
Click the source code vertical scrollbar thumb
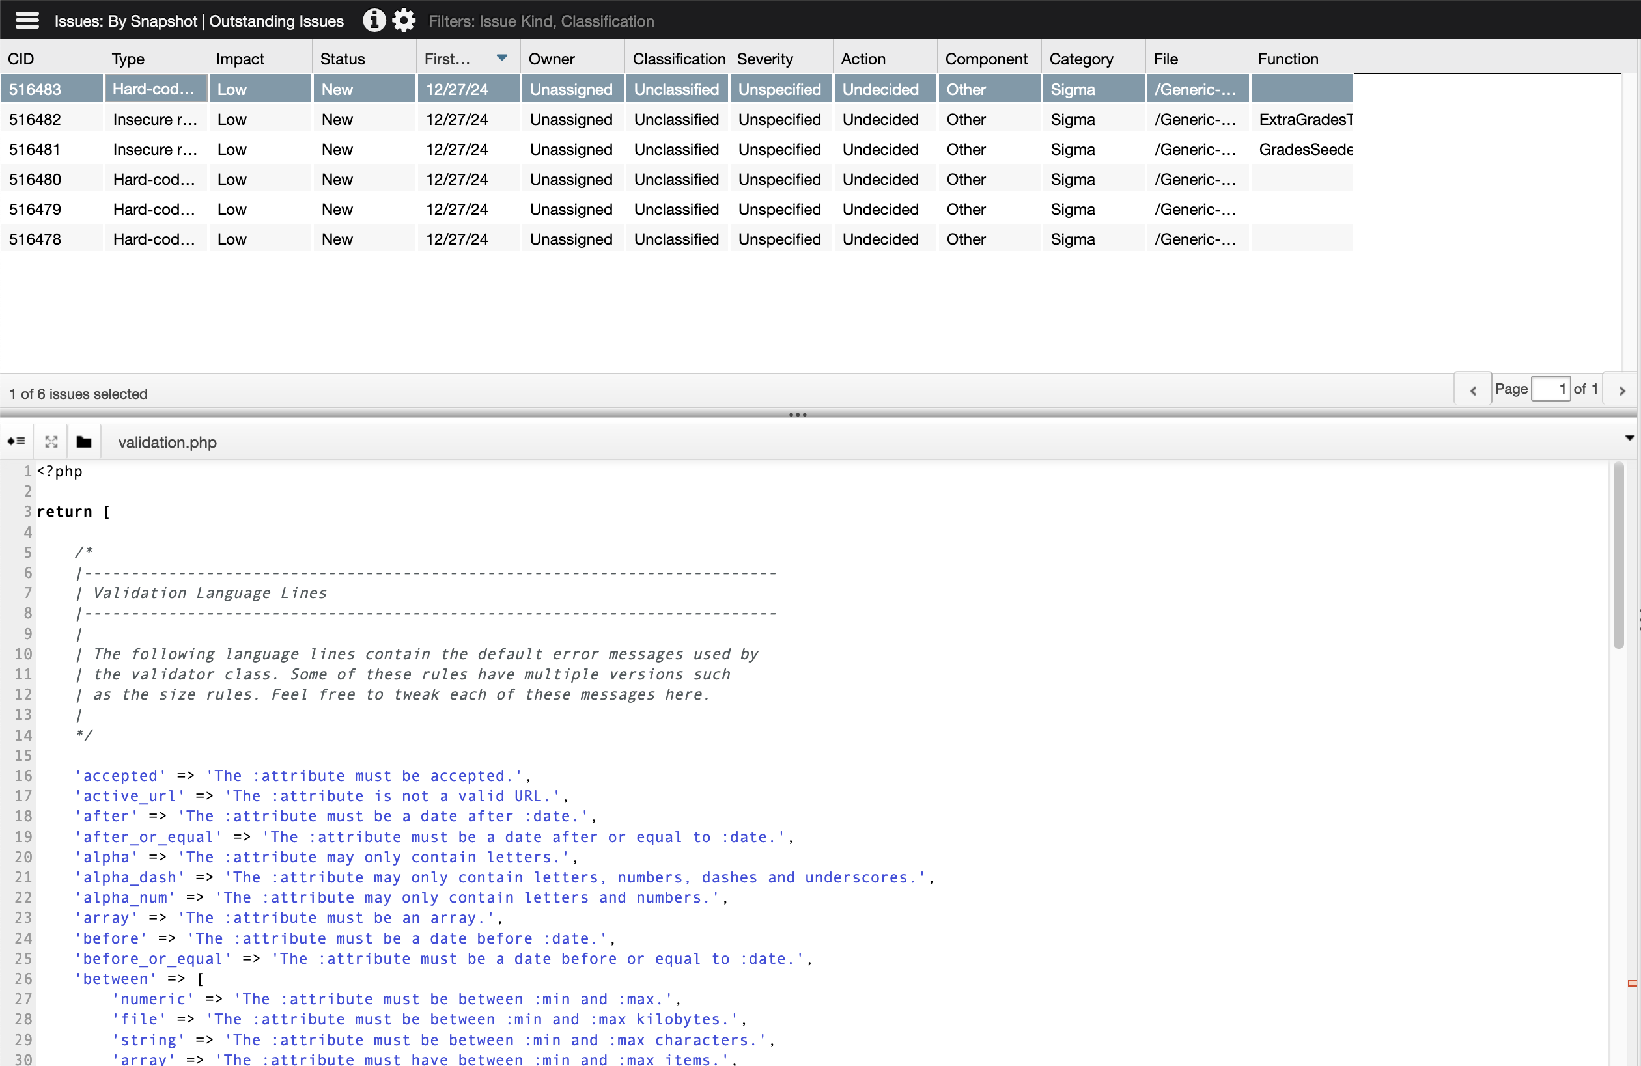pyautogui.click(x=1618, y=554)
